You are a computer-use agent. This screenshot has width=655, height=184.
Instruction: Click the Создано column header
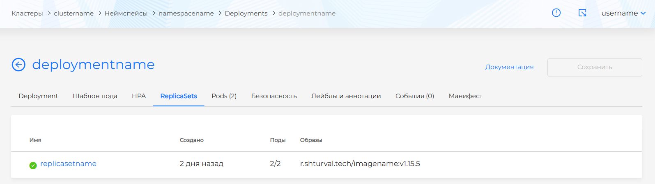[x=192, y=140]
